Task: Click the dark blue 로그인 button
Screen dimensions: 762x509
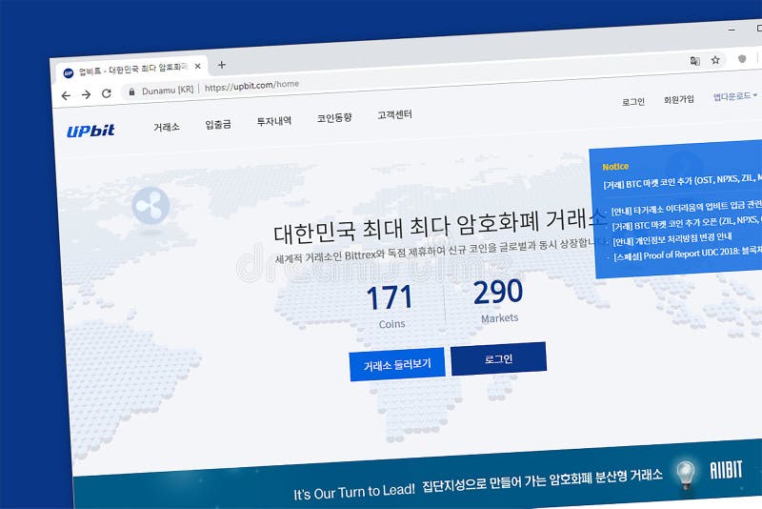Action: (x=498, y=358)
